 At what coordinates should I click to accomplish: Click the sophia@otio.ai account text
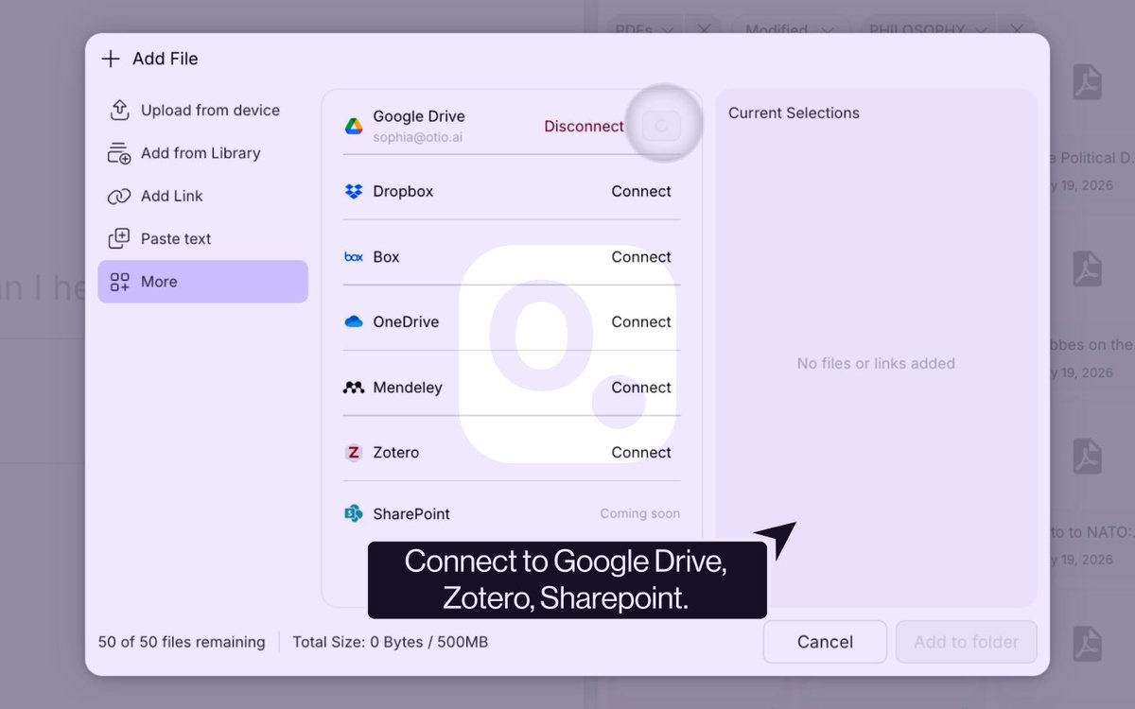point(418,137)
